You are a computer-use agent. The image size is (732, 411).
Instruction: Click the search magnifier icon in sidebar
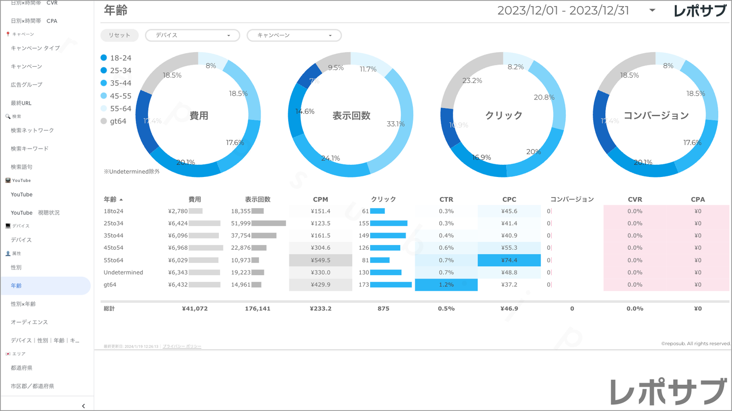click(8, 116)
